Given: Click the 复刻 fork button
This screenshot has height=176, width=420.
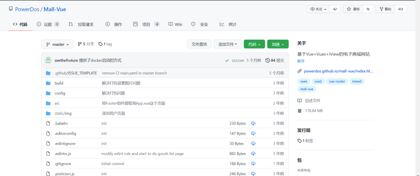Looking at the screenshot, I should tap(385, 9).
